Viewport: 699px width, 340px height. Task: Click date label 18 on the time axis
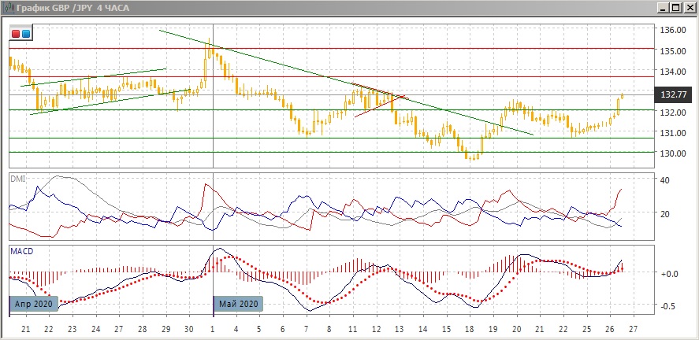pos(470,329)
